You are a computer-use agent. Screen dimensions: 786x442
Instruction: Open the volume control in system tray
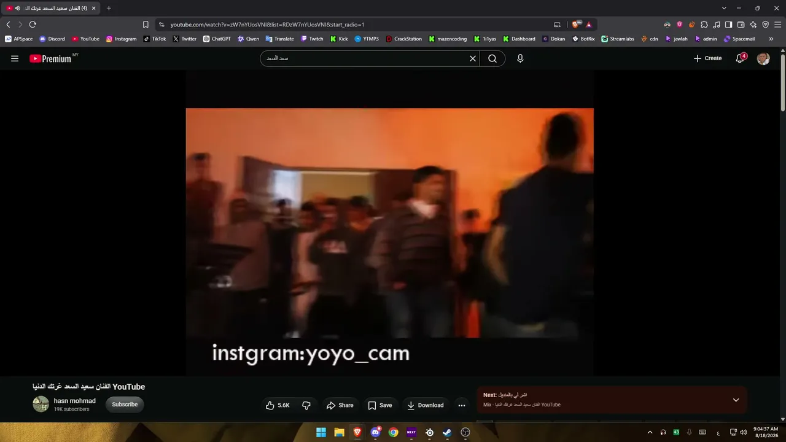coord(744,432)
